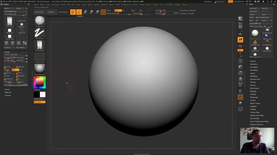
Task: Click the Rotate icon in Alpha palette
Action: (x=19, y=43)
